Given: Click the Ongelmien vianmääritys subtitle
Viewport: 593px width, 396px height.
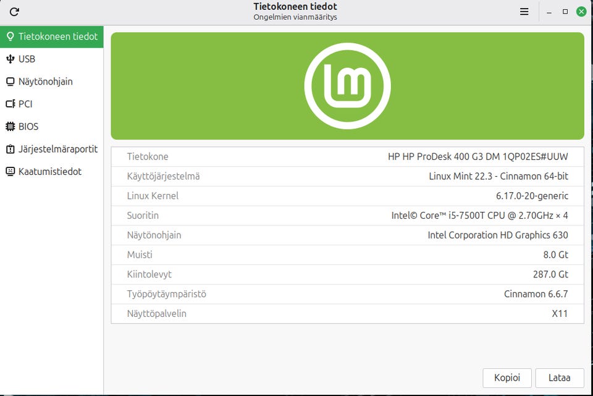Looking at the screenshot, I should 295,17.
